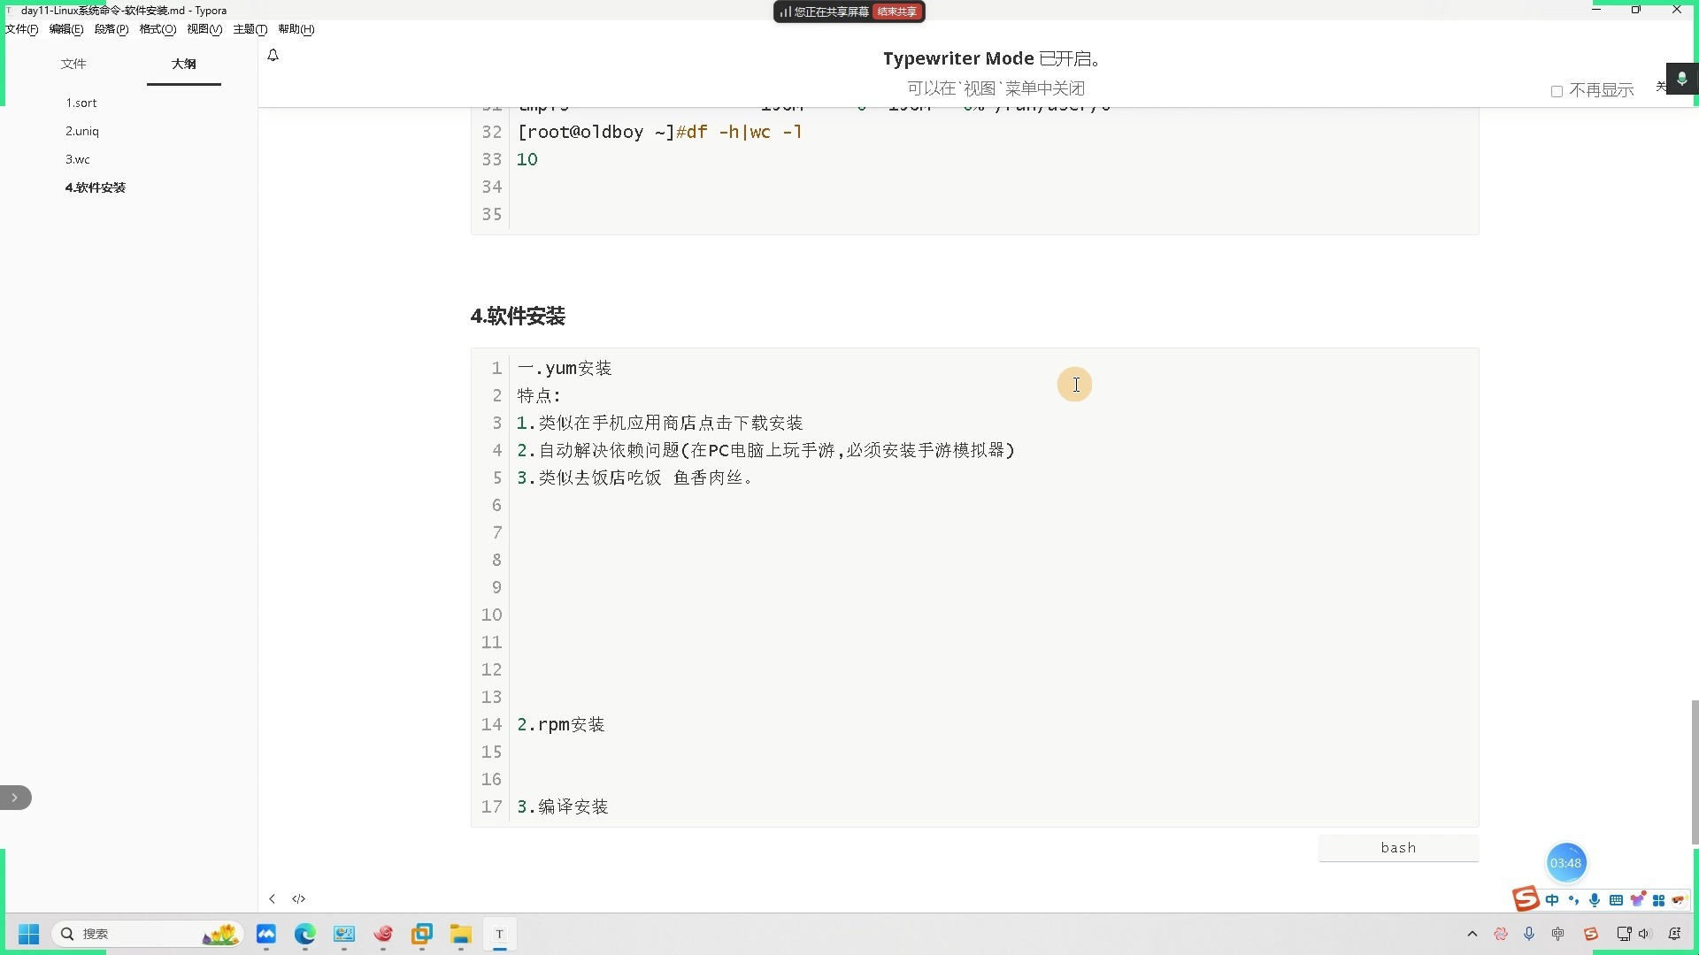Screen dimensions: 1699x955
Task: Jump to 1.sort in outline
Action: [81, 103]
